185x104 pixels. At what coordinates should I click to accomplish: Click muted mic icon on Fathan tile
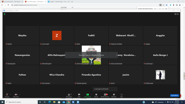point(6,83)
